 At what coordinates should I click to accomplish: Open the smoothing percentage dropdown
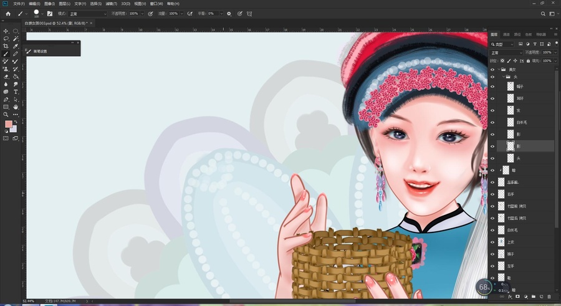(x=221, y=14)
